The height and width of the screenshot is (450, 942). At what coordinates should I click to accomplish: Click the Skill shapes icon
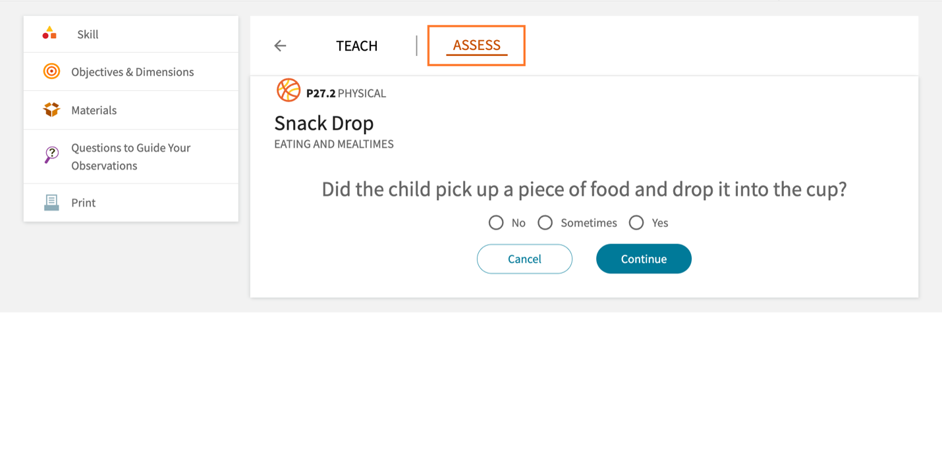[x=49, y=33]
